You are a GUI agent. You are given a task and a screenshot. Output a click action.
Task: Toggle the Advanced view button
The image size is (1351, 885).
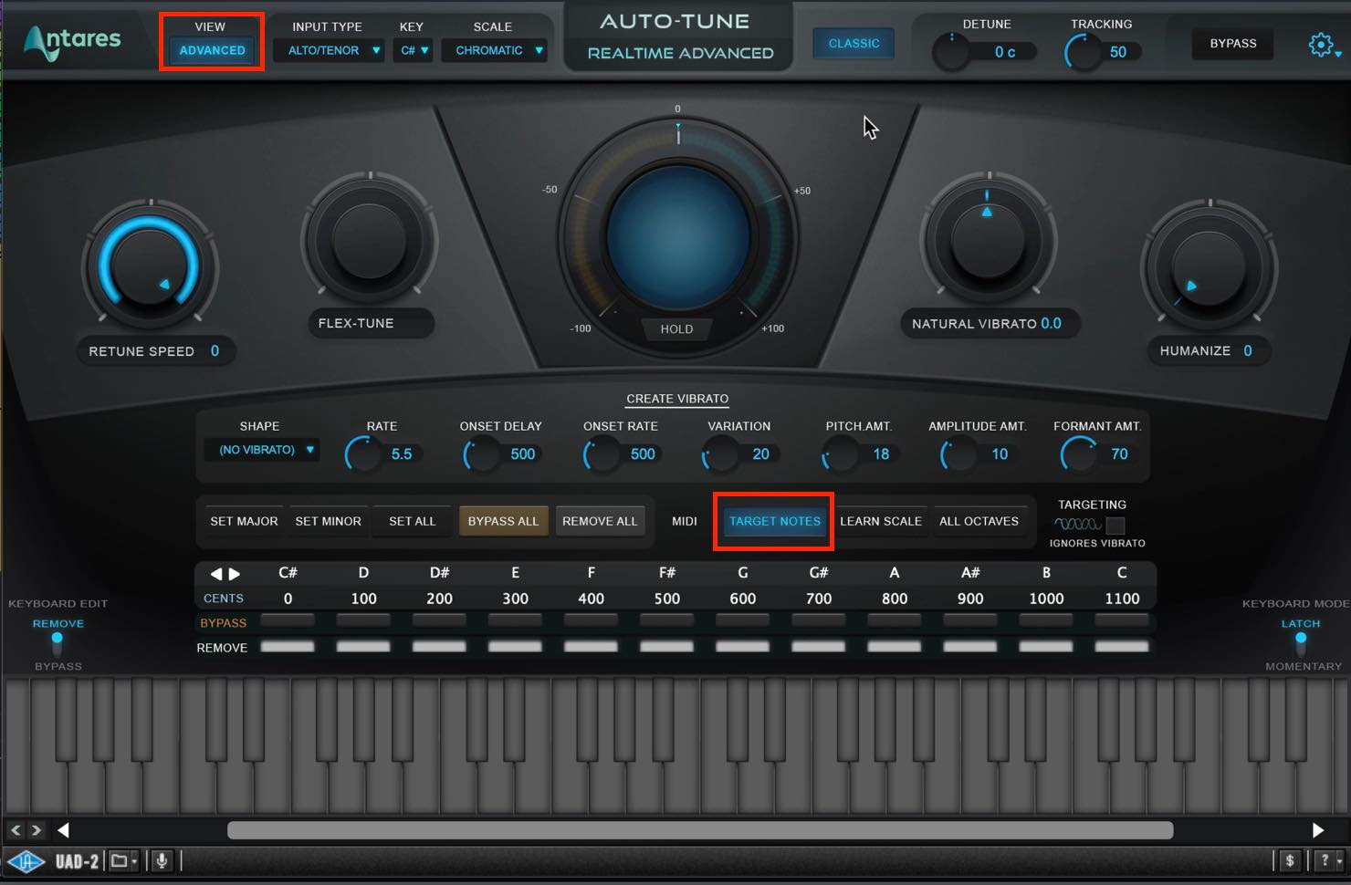pyautogui.click(x=212, y=50)
